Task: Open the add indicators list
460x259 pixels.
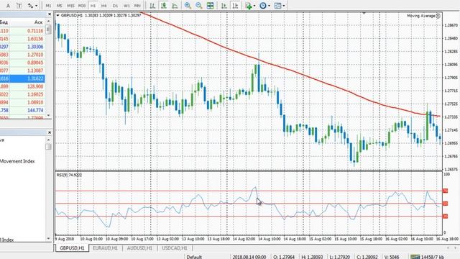Action: click(249, 6)
